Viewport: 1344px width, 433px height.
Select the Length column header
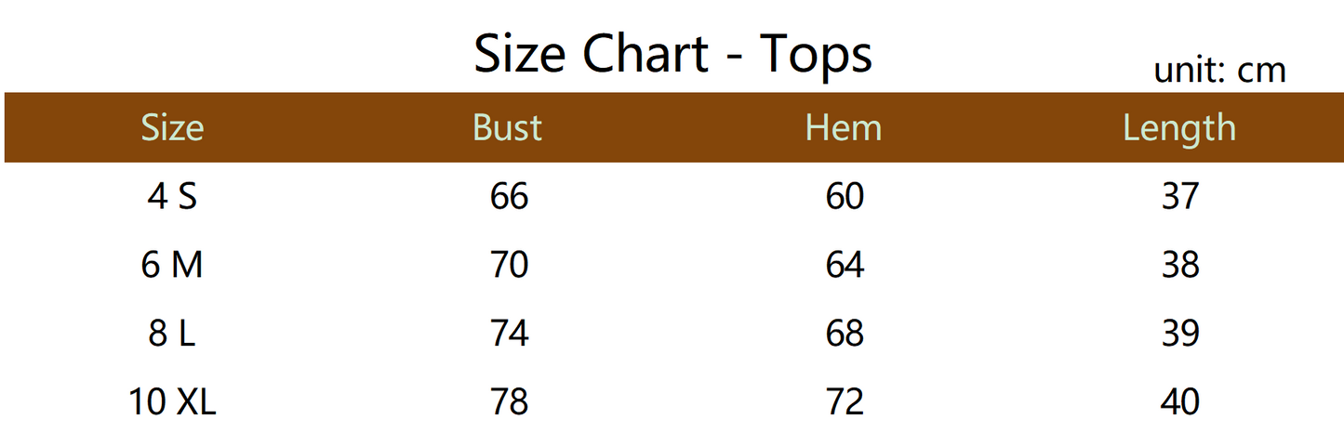point(1179,127)
